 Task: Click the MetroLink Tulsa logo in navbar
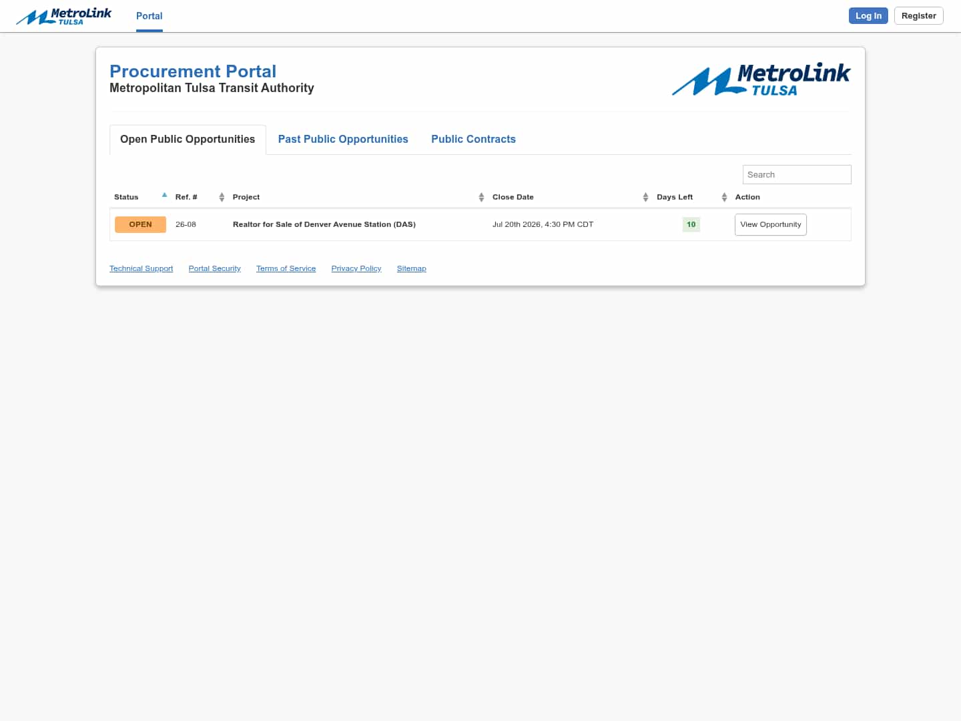(64, 16)
